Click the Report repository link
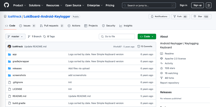This screenshot has width=216, height=107. click(170, 83)
